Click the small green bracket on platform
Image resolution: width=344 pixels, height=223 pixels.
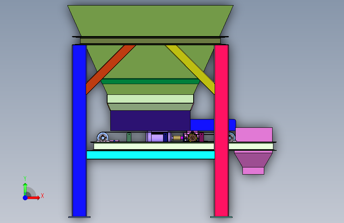129,137
